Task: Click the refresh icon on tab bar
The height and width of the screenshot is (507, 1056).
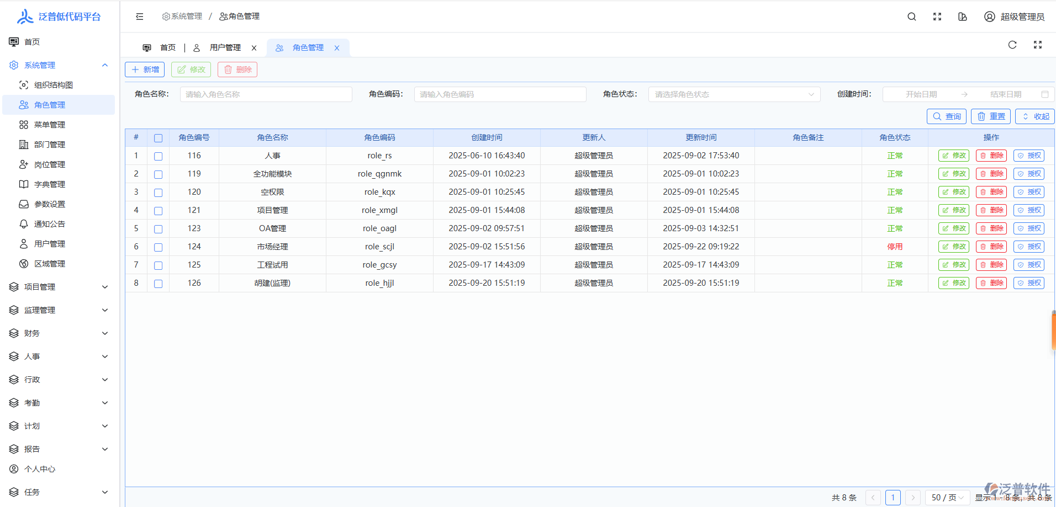Action: click(1012, 45)
